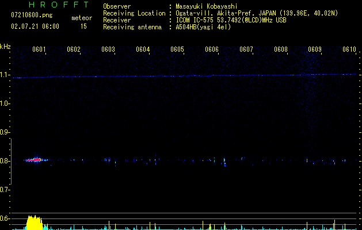Click the HROFFT title text
362x230 pixels.
(x=59, y=5)
